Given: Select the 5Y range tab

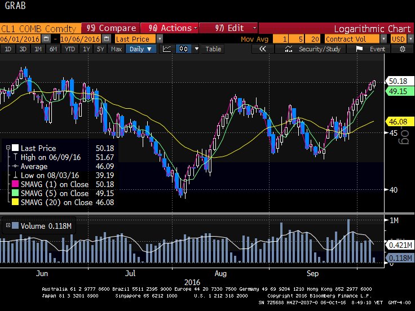Looking at the screenshot, I should pyautogui.click(x=100, y=49).
